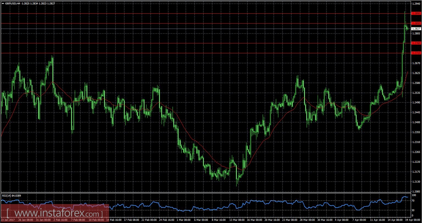
Task: Click the 1.2940 price axis label
Action: pos(416,4)
